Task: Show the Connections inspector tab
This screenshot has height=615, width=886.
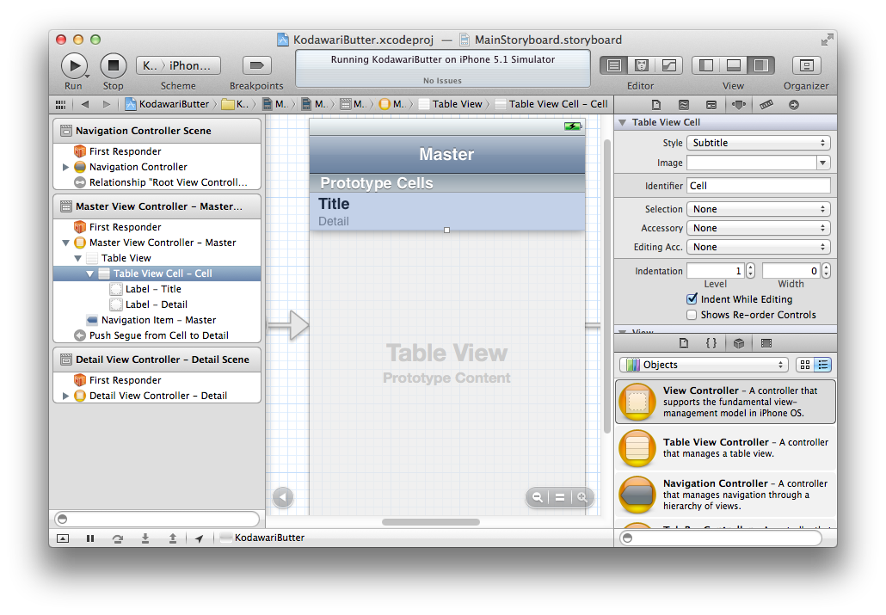Action: click(794, 105)
